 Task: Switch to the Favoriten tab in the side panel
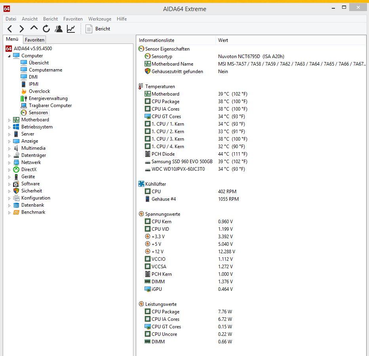point(34,40)
